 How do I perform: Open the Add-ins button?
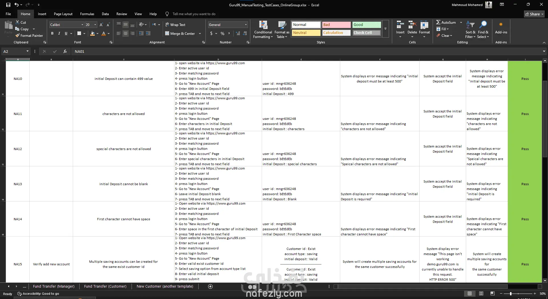pos(501,28)
